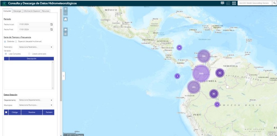The height and width of the screenshot is (136, 277).
Task: Click the description list scrollbar down arrow
Action: (53, 88)
